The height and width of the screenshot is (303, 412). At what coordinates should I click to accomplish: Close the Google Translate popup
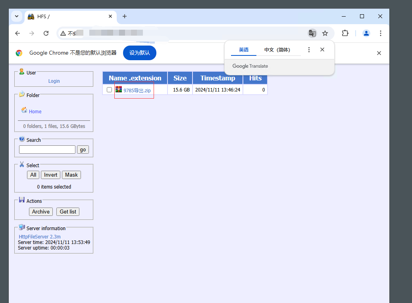[x=322, y=50]
